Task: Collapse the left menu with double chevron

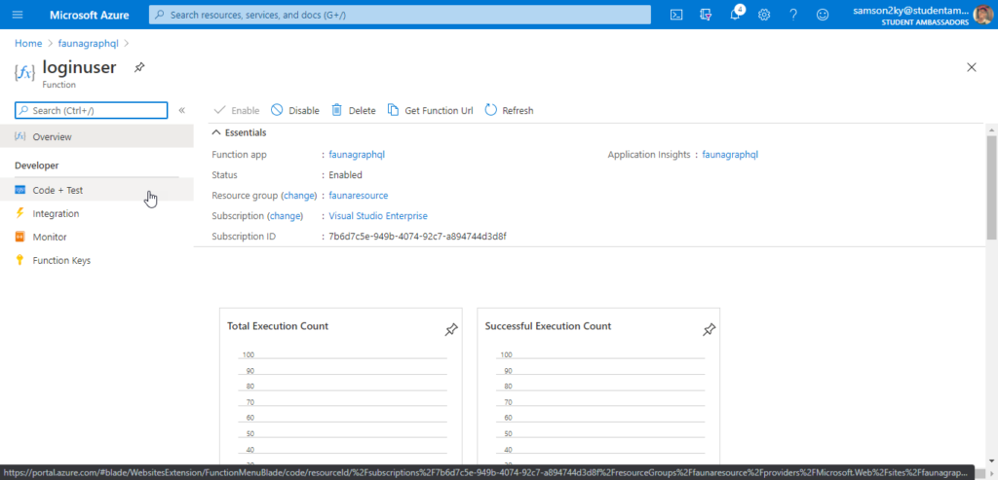Action: point(181,111)
